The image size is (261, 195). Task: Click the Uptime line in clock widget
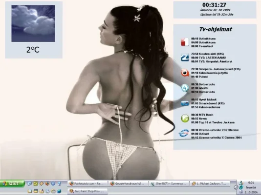click(217, 15)
